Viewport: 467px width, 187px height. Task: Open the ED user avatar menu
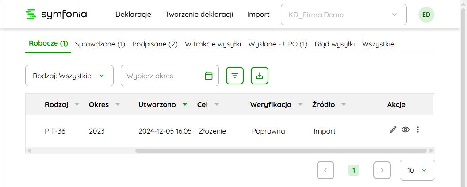click(x=426, y=15)
